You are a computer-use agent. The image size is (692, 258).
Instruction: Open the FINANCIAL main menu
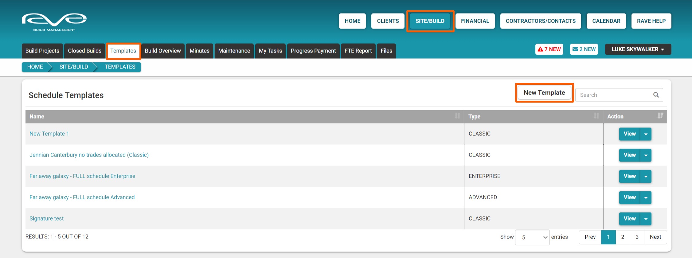[x=475, y=21]
